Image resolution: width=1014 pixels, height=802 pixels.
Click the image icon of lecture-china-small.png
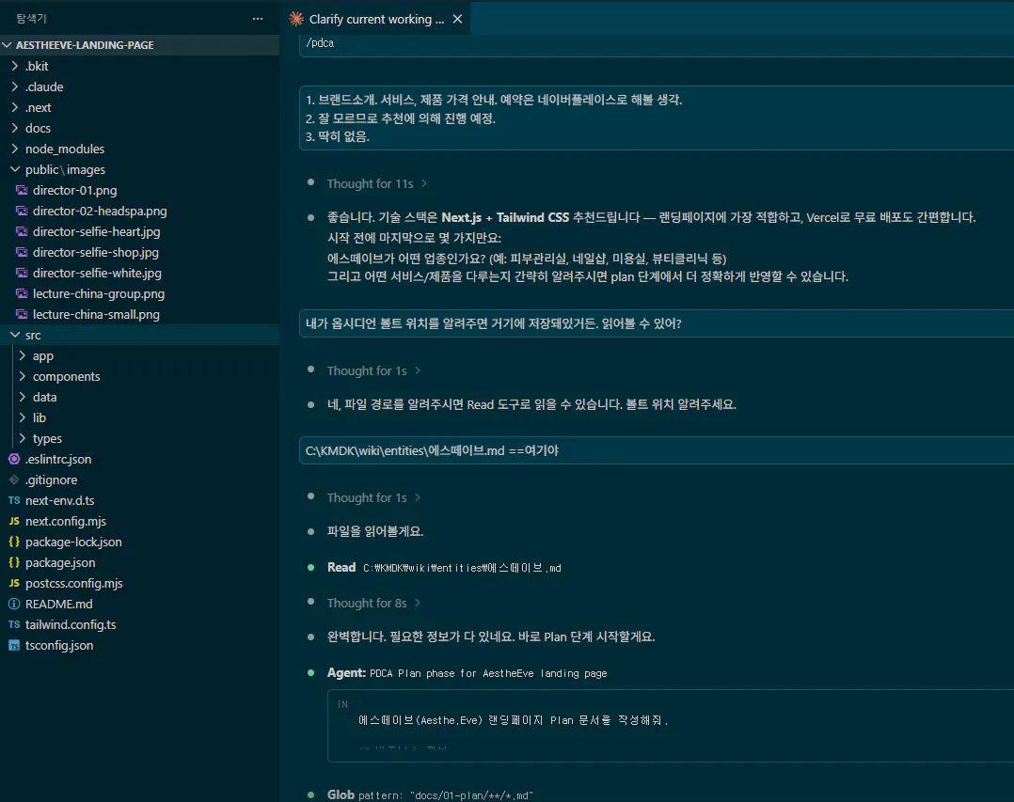click(x=22, y=314)
